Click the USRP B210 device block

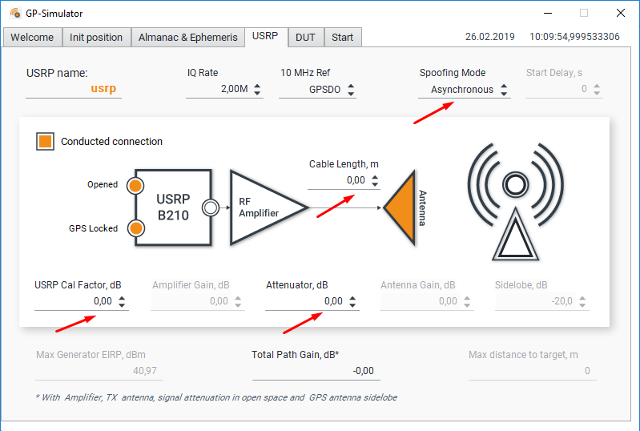click(x=173, y=207)
